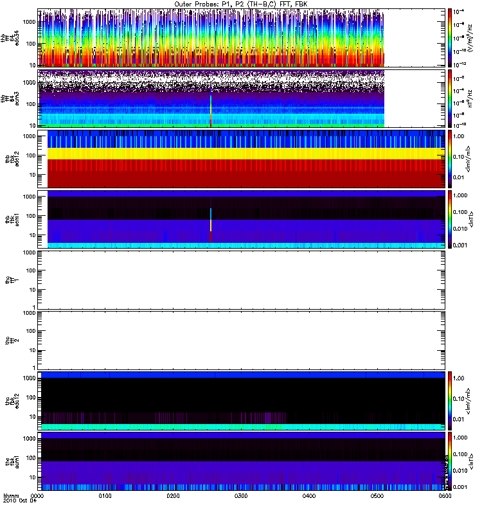Click the date label '2010 Oct 04'
The image size is (482, 514).
point(20,501)
